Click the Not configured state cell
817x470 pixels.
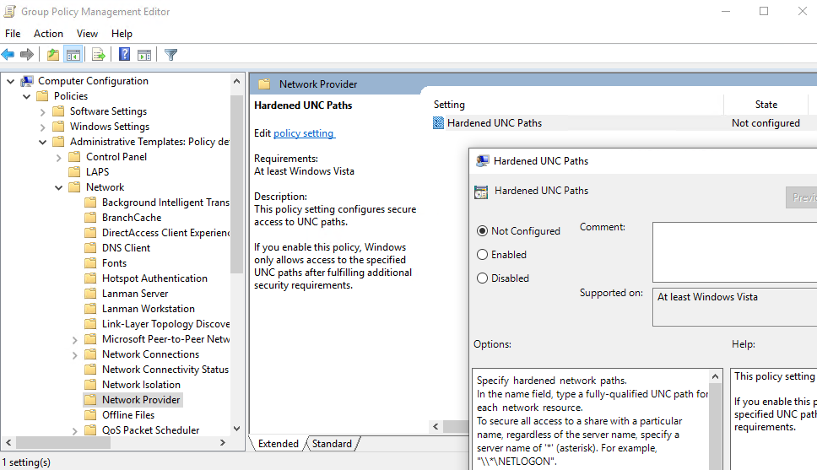(766, 123)
